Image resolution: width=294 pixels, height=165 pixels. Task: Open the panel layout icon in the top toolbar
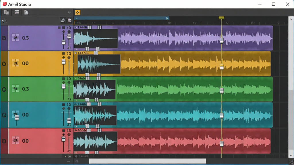tap(6, 12)
